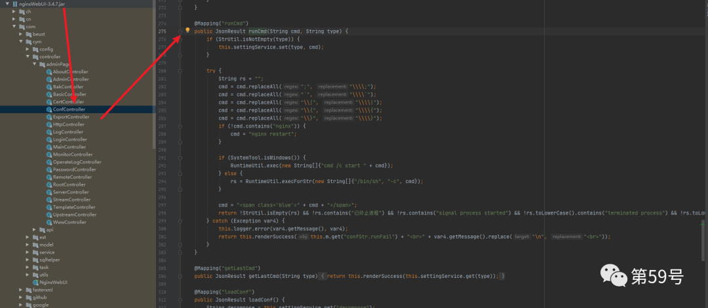This screenshot has height=308, width=708.
Task: Open LoginController class in tree
Action: [70, 139]
